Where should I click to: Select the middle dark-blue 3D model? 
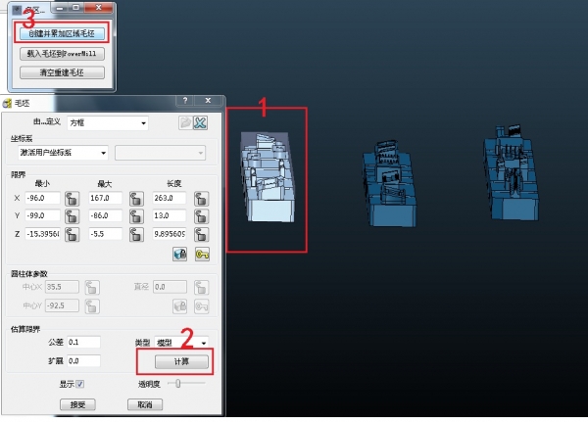coord(389,184)
